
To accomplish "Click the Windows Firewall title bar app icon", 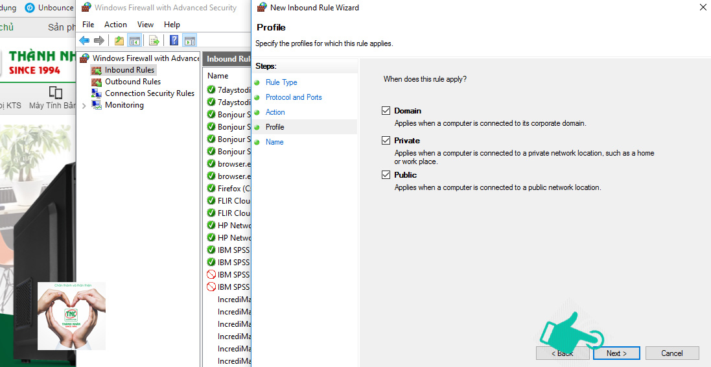I will point(86,7).
